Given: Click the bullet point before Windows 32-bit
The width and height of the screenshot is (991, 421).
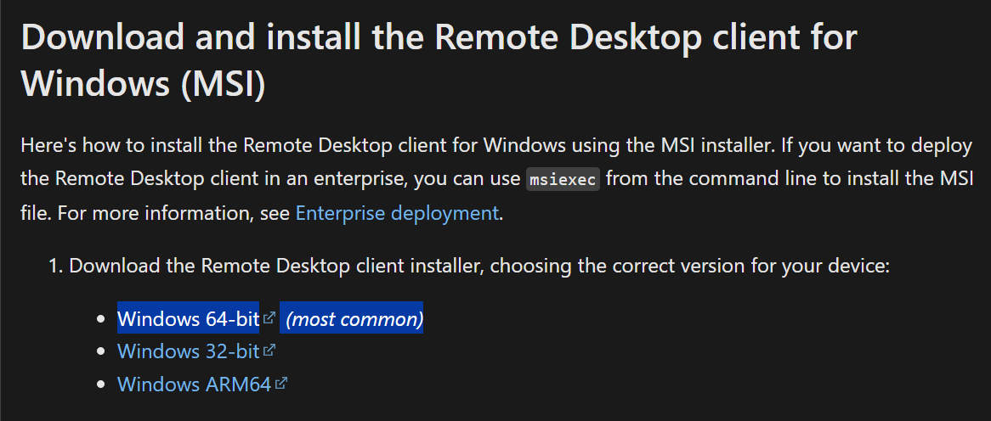Looking at the screenshot, I should pyautogui.click(x=100, y=351).
